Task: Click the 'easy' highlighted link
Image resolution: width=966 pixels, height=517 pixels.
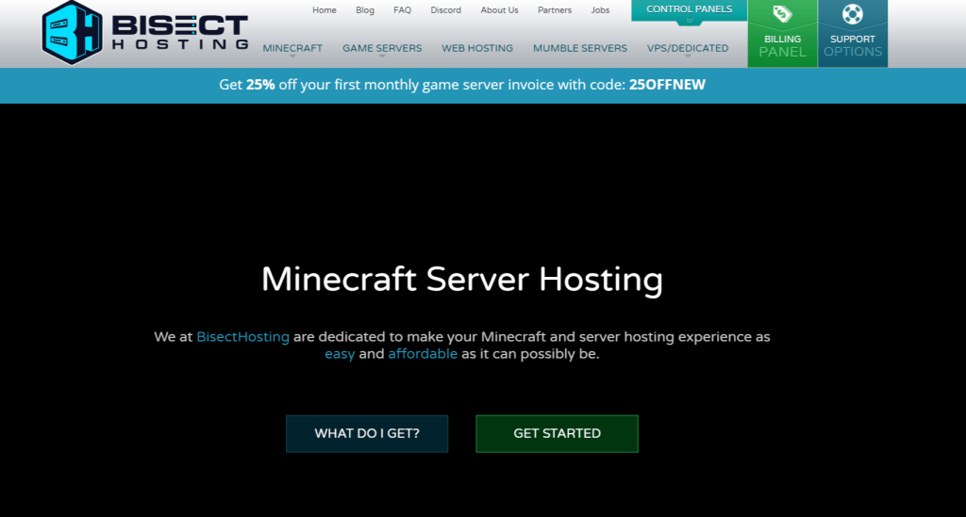Action: click(340, 354)
